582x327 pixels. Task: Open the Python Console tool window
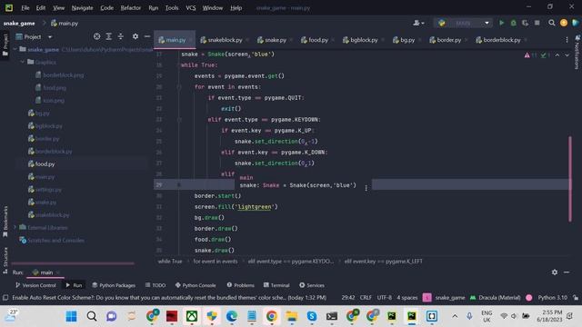[196, 285]
